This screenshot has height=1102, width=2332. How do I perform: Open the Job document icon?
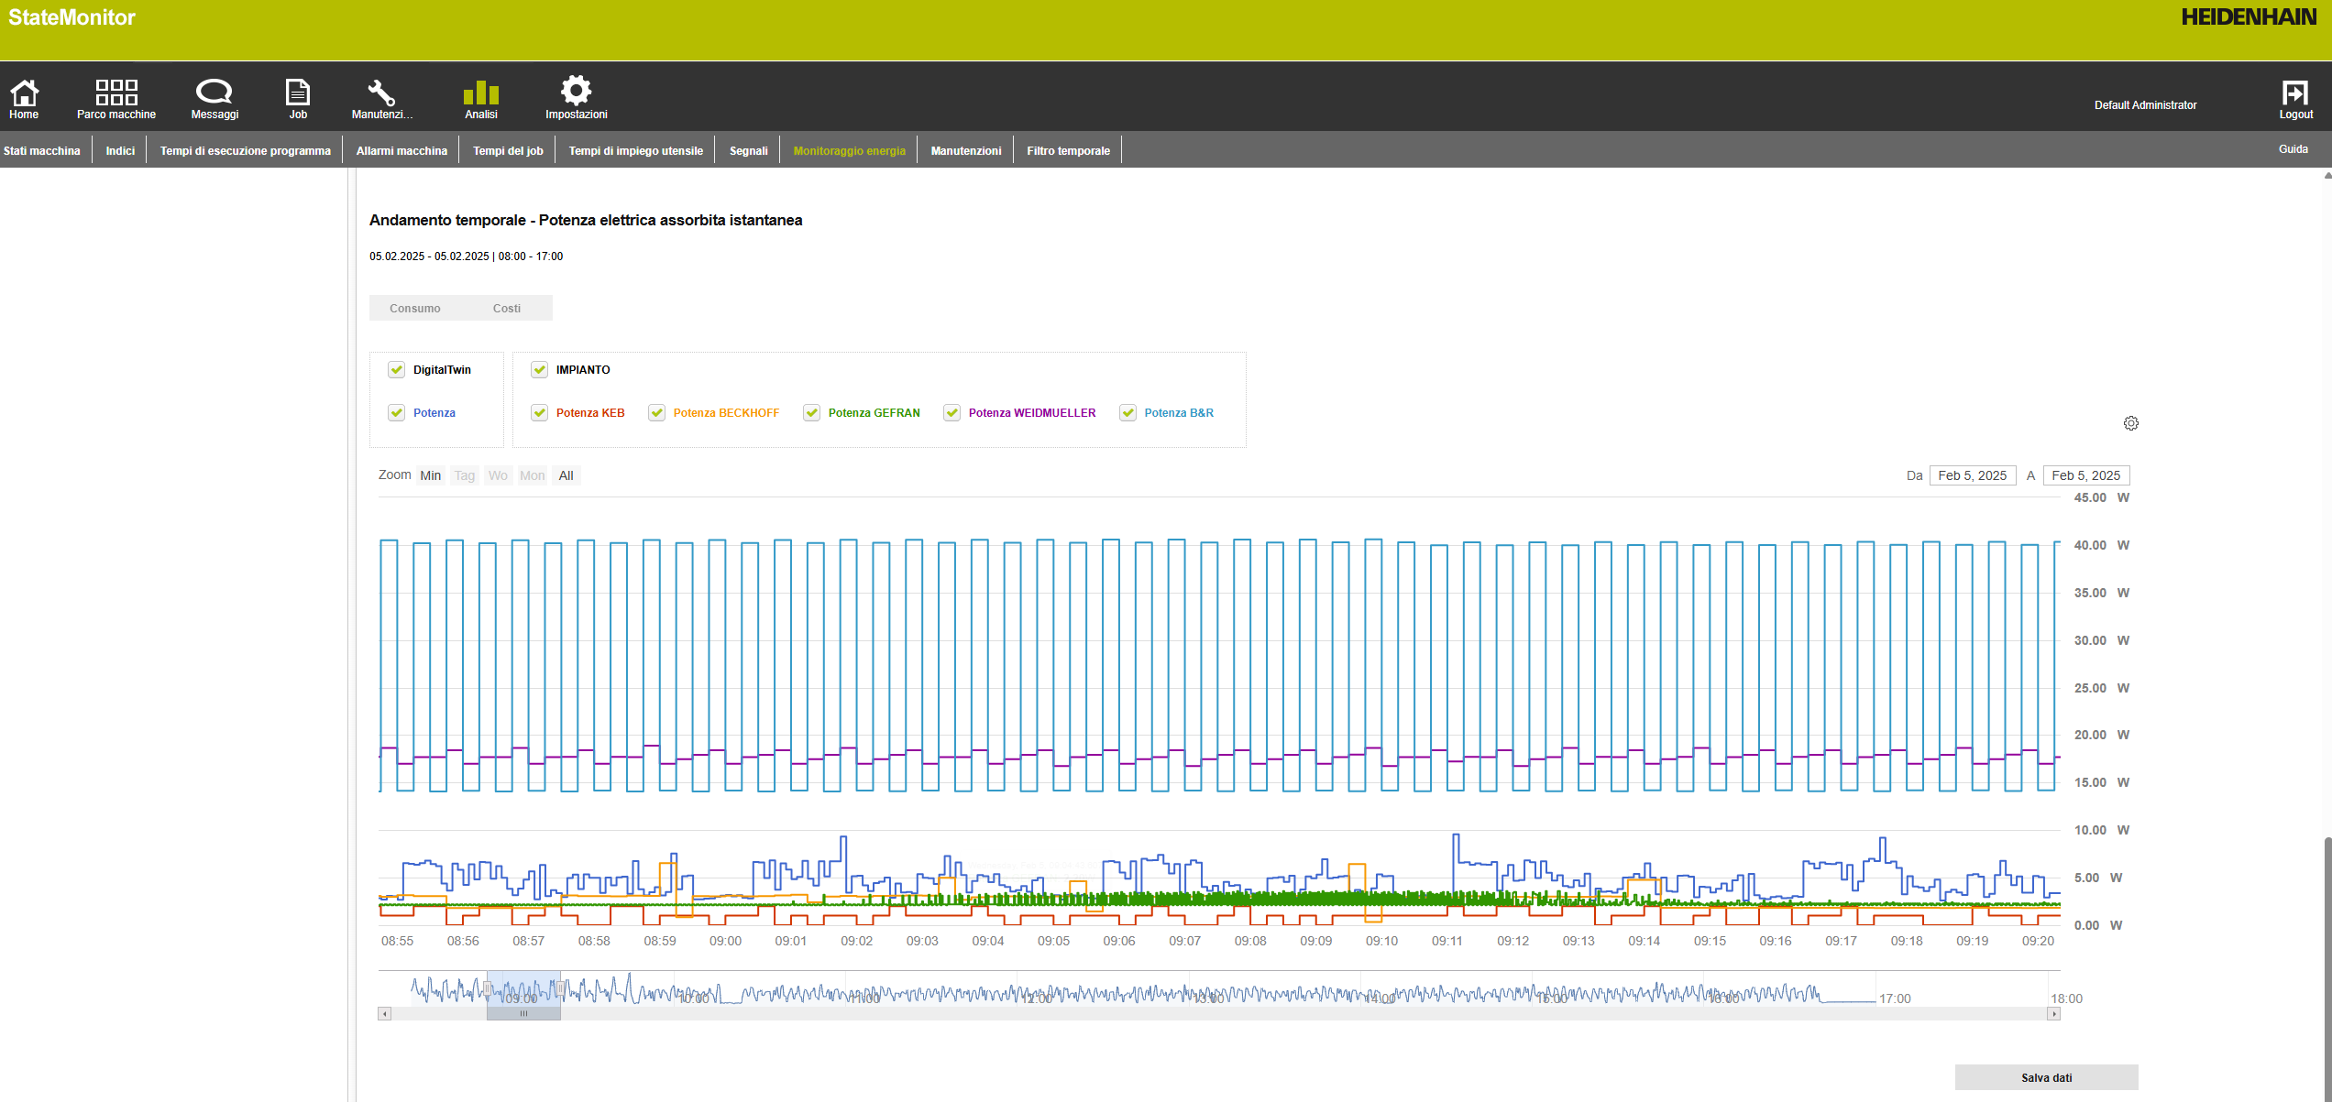[298, 93]
